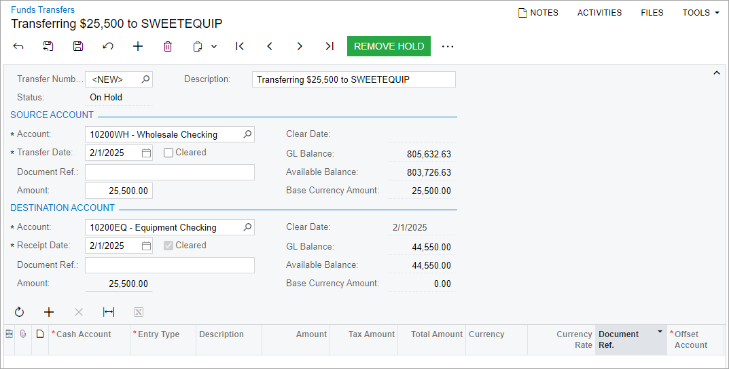Open the Tools dropdown menu

pyautogui.click(x=700, y=13)
